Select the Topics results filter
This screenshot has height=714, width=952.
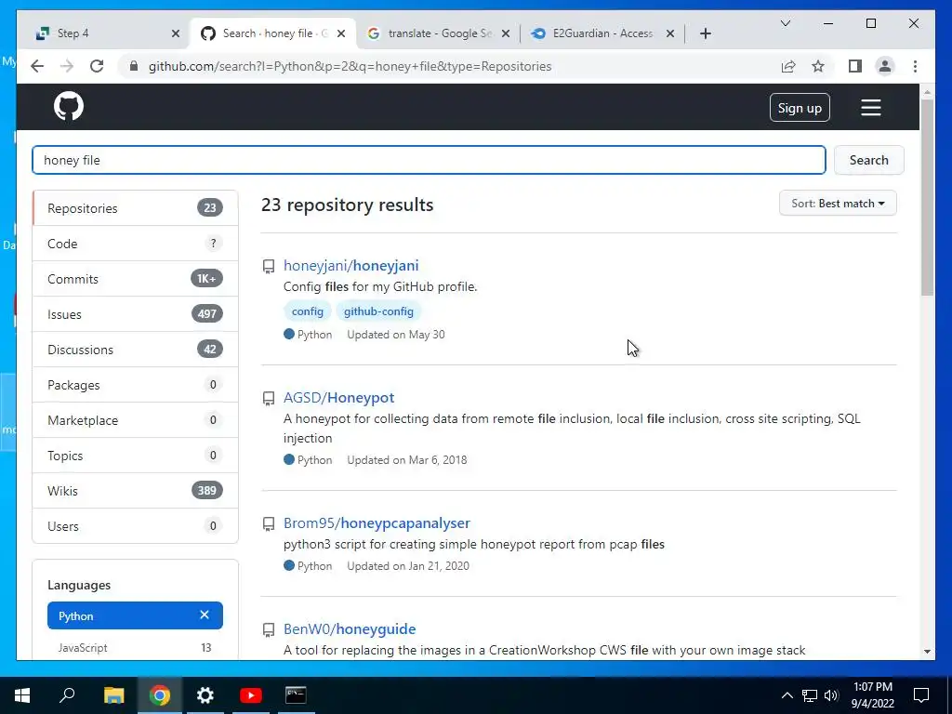pos(135,456)
